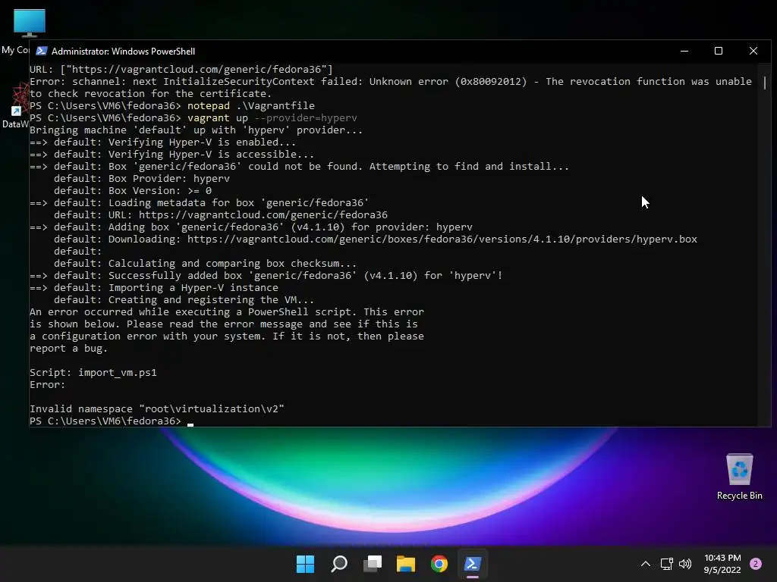Image resolution: width=777 pixels, height=582 pixels.
Task: Open the Windows Start menu
Action: pos(305,564)
